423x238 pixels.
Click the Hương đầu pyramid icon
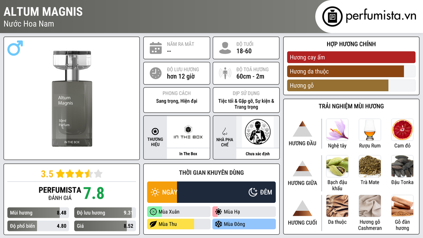pos(302,129)
